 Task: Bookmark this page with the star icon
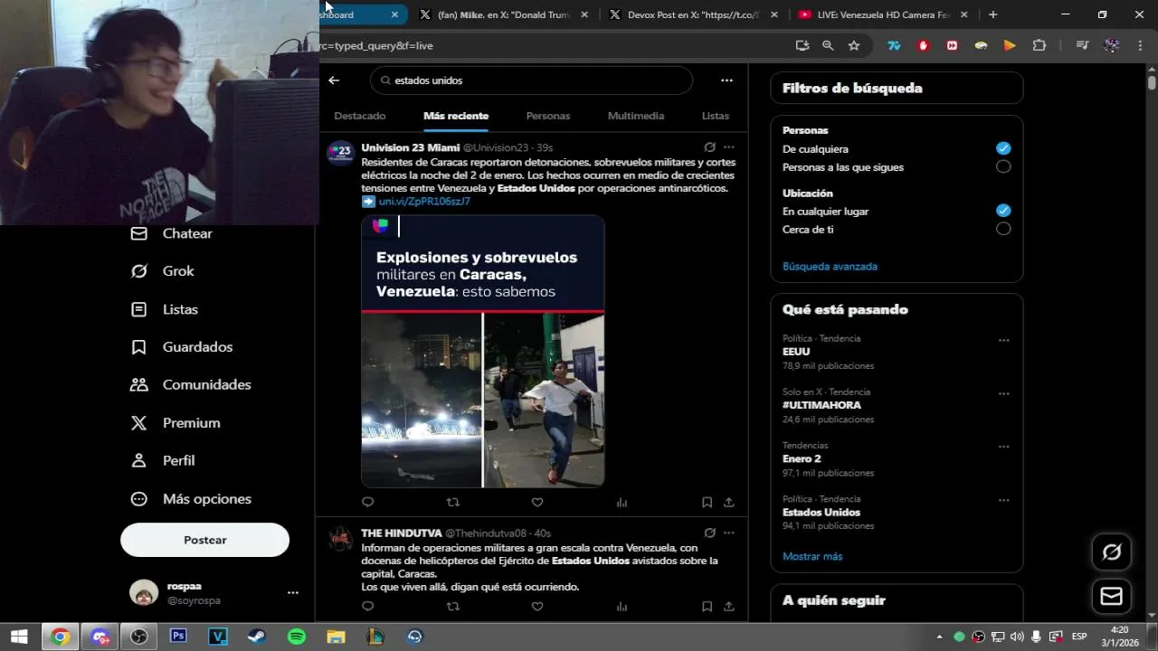854,45
